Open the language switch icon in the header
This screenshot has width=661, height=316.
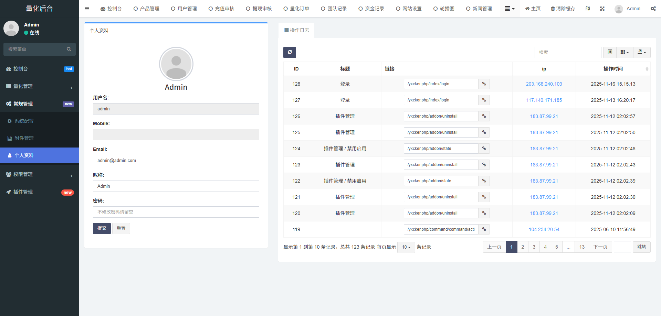click(x=588, y=9)
